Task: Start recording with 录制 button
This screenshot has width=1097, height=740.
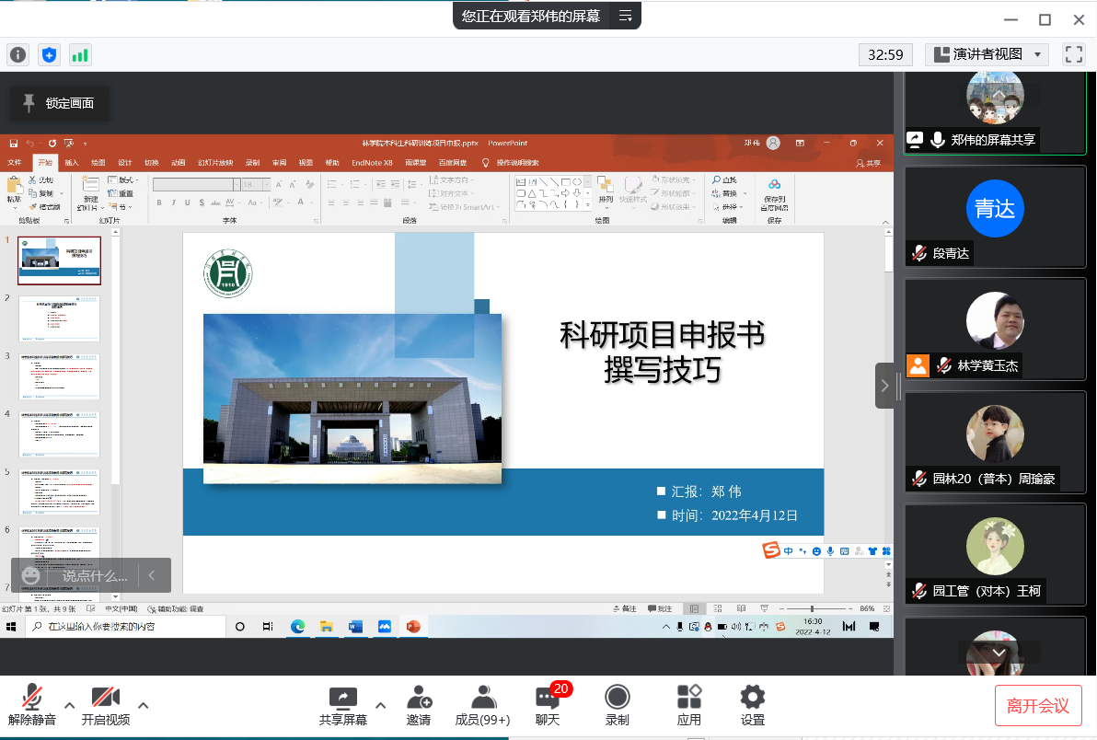Action: [x=617, y=705]
